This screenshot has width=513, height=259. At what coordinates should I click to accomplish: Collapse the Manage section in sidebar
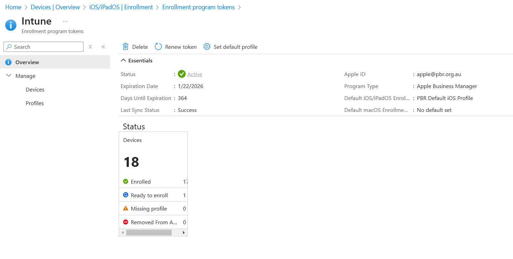pyautogui.click(x=9, y=76)
